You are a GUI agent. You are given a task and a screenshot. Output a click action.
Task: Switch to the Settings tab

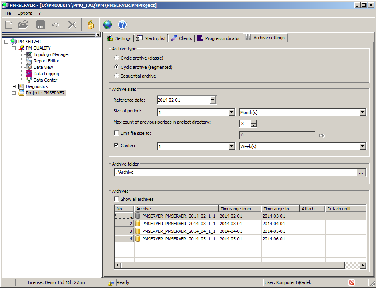pos(119,38)
